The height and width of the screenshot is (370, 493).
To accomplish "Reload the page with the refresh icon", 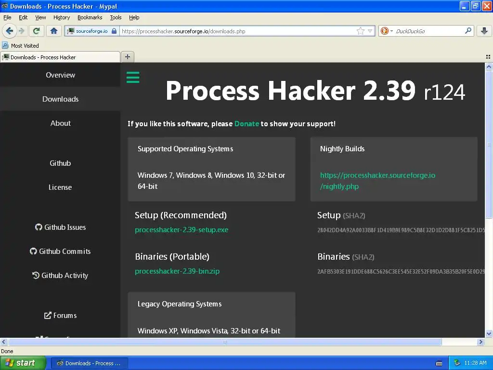I will [37, 31].
